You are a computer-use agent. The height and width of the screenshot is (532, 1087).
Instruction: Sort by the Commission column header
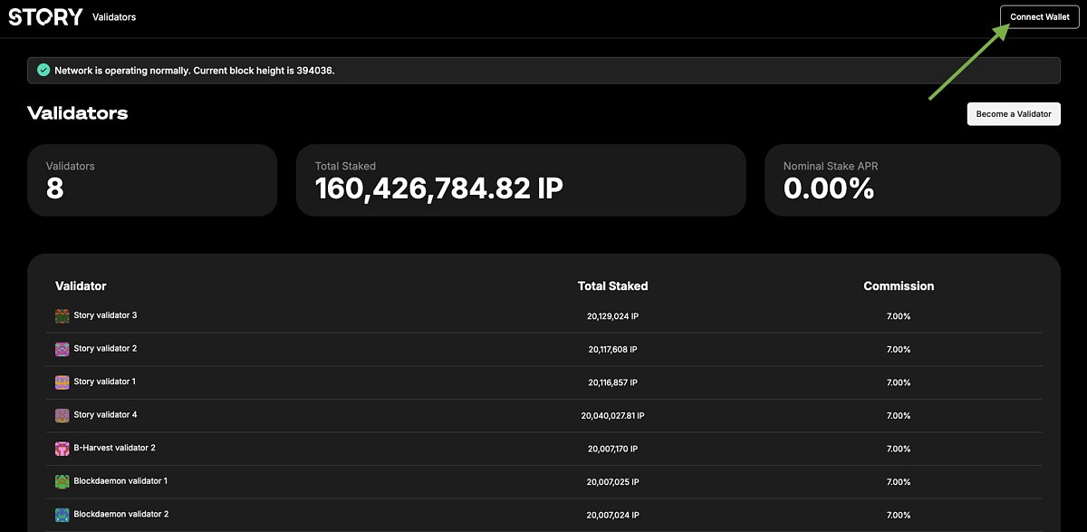[899, 285]
